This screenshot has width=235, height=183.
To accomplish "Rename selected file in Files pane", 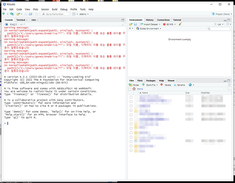I will [x=179, y=85].
